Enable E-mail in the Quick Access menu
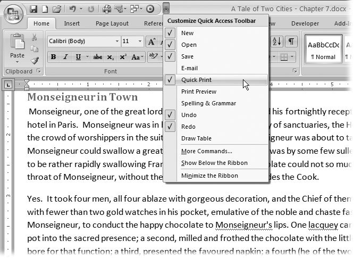Image resolution: width=354 pixels, height=258 pixels. click(x=190, y=68)
